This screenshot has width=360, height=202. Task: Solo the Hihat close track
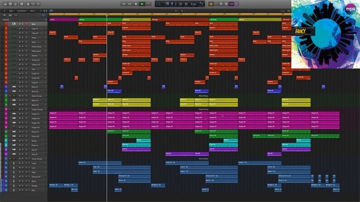tap(22, 47)
